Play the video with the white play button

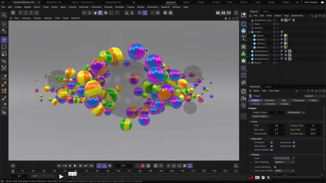61,177
